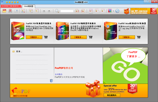Select the Word阅读器 tab
Image resolution: width=158 pixels, height=102 pixels.
tap(29, 6)
